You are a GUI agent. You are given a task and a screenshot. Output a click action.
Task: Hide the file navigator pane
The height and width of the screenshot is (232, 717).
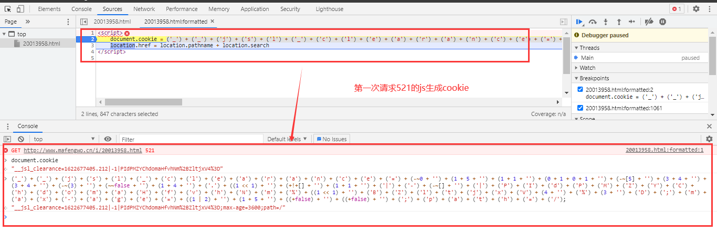[83, 22]
